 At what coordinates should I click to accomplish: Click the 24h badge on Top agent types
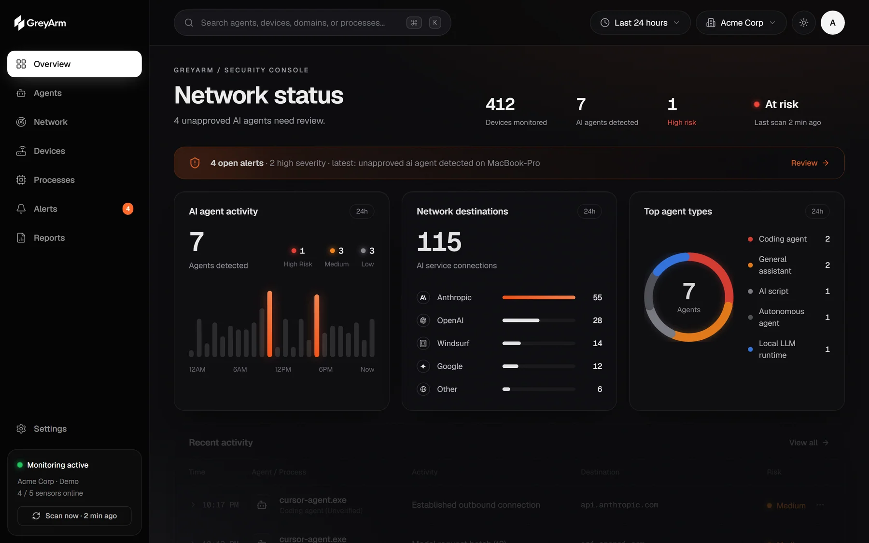(x=817, y=211)
